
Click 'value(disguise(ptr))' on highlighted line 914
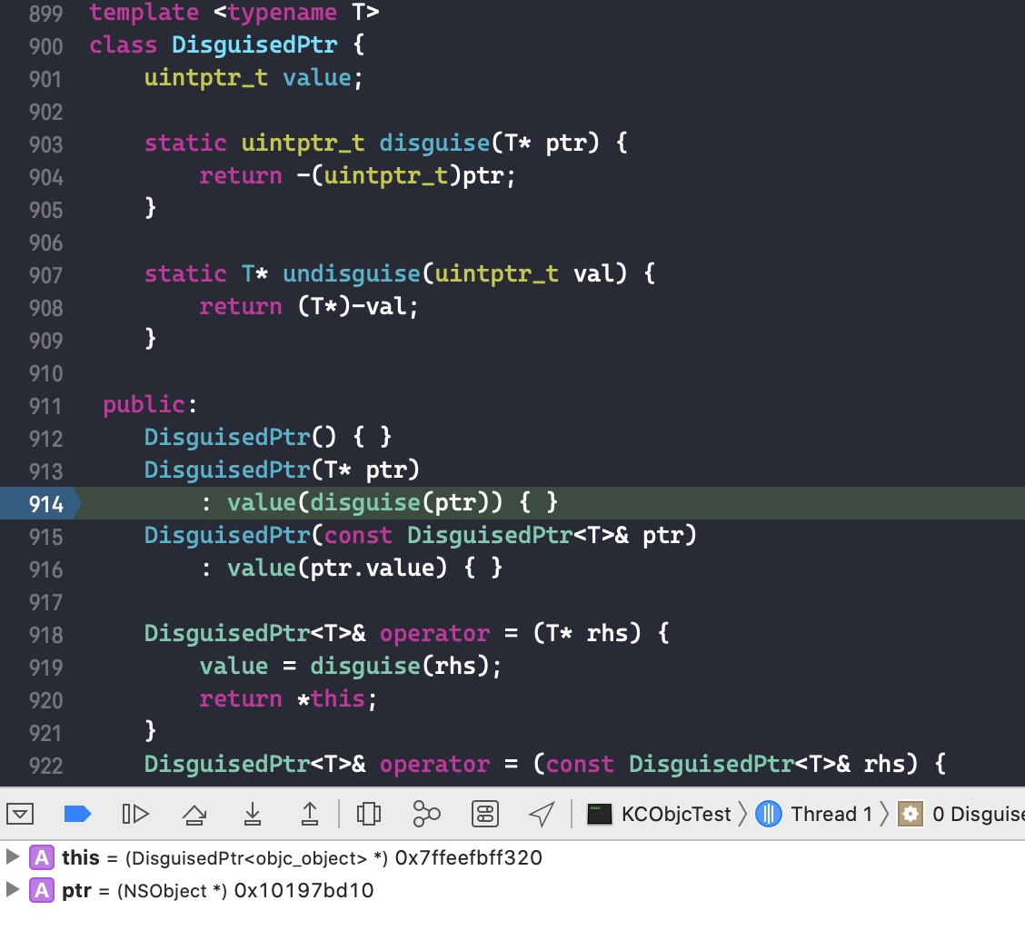click(x=364, y=502)
